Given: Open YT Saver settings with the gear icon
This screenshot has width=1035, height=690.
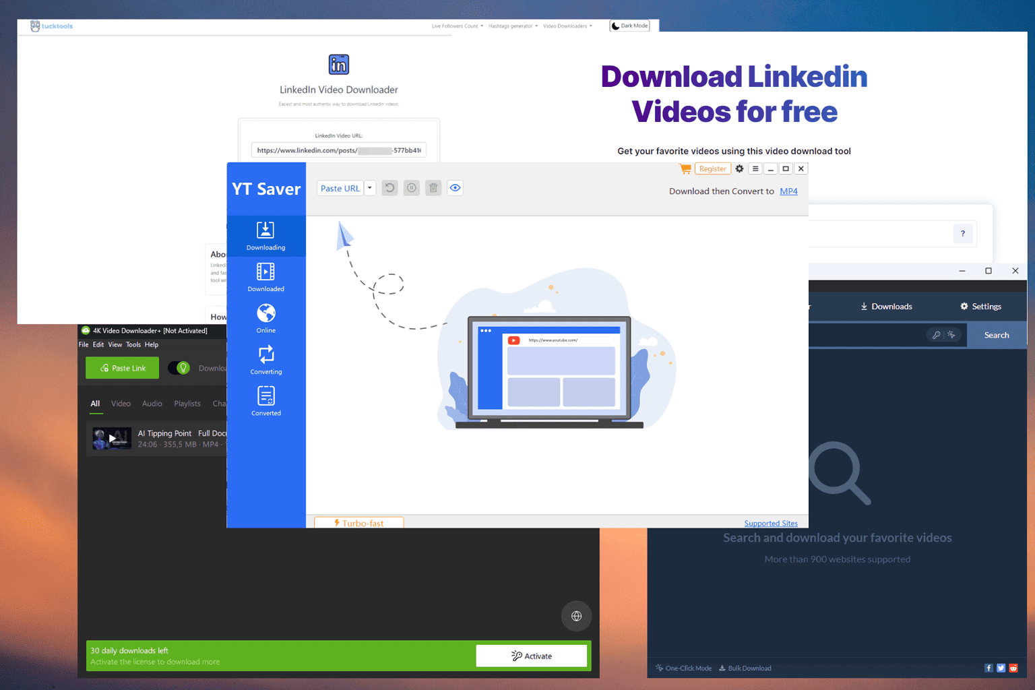Looking at the screenshot, I should tap(739, 168).
